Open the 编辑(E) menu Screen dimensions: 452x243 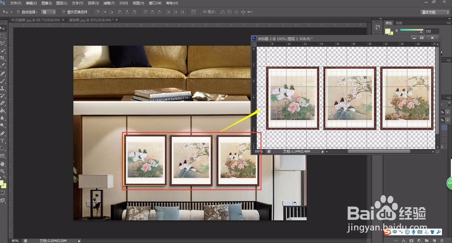click(x=31, y=3)
